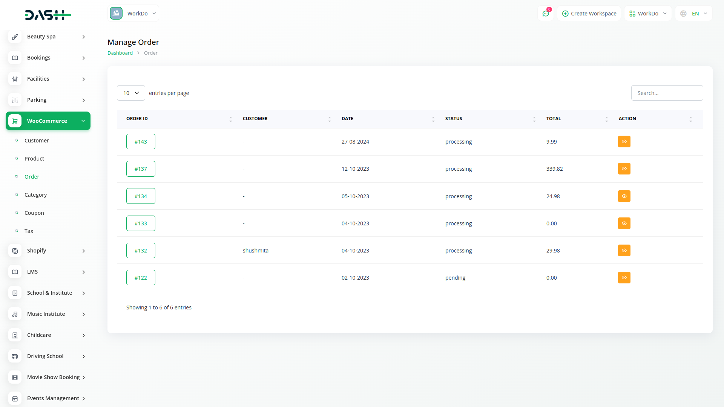Sort table by Status column arrows
Viewport: 724px width, 407px height.
534,119
